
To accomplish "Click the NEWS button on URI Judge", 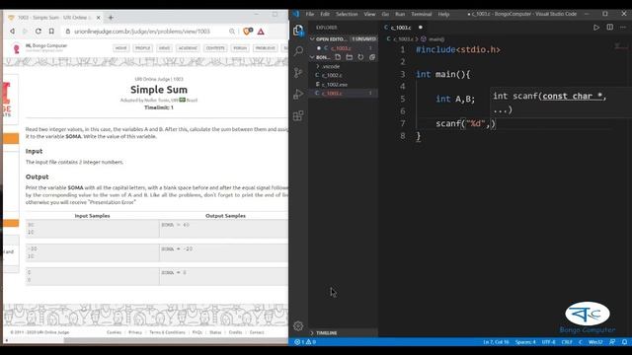I will [x=164, y=48].
